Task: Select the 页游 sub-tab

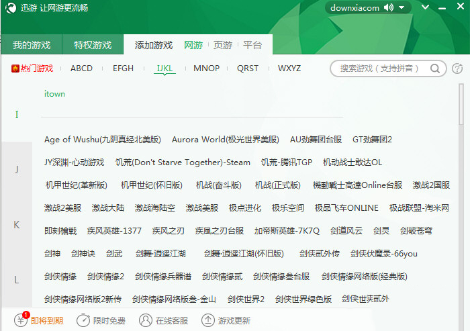Action: point(223,45)
